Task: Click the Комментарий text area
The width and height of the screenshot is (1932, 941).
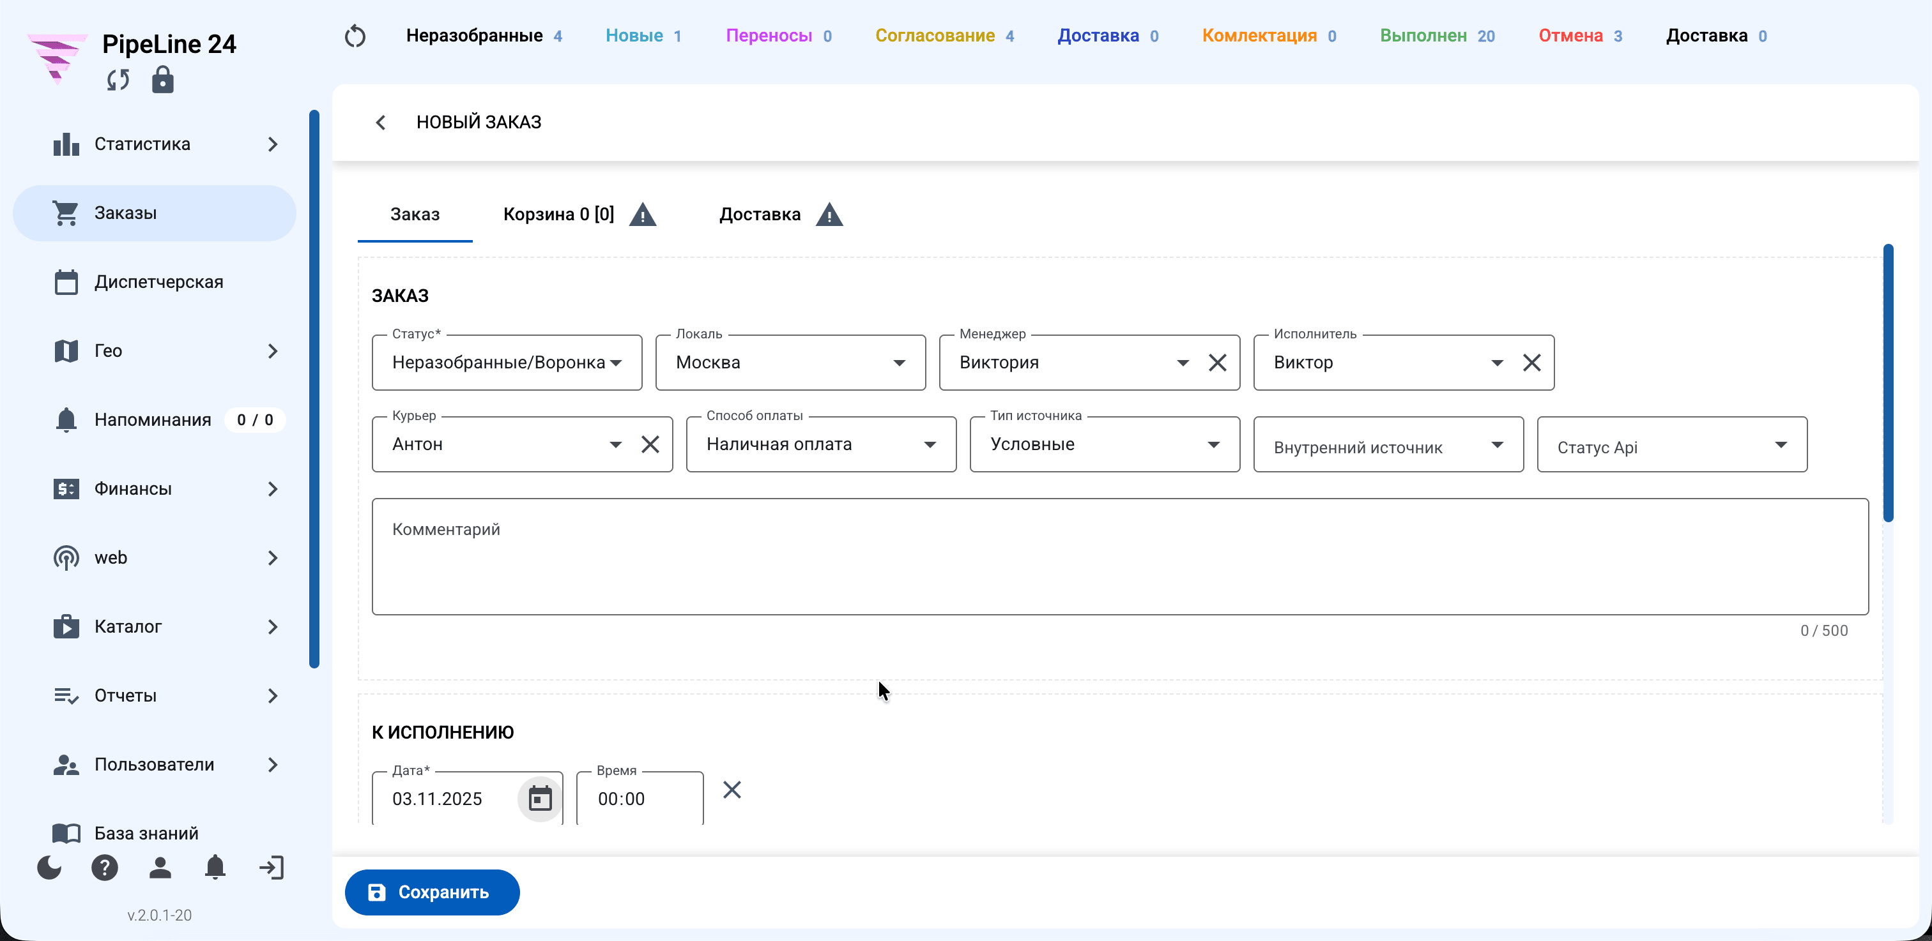Action: click(x=1120, y=557)
